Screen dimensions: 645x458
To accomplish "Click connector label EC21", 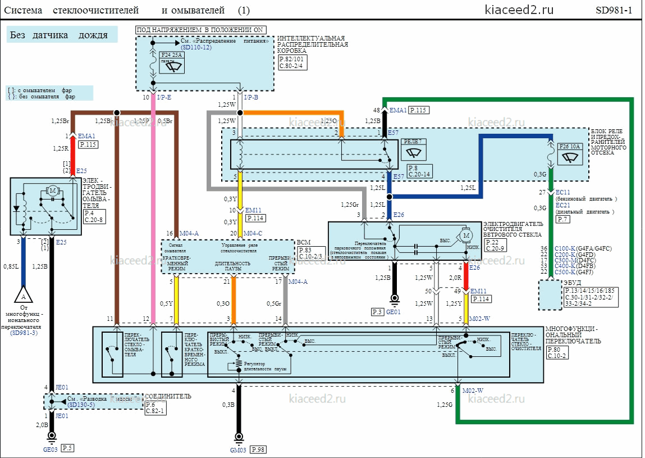I will (562, 205).
